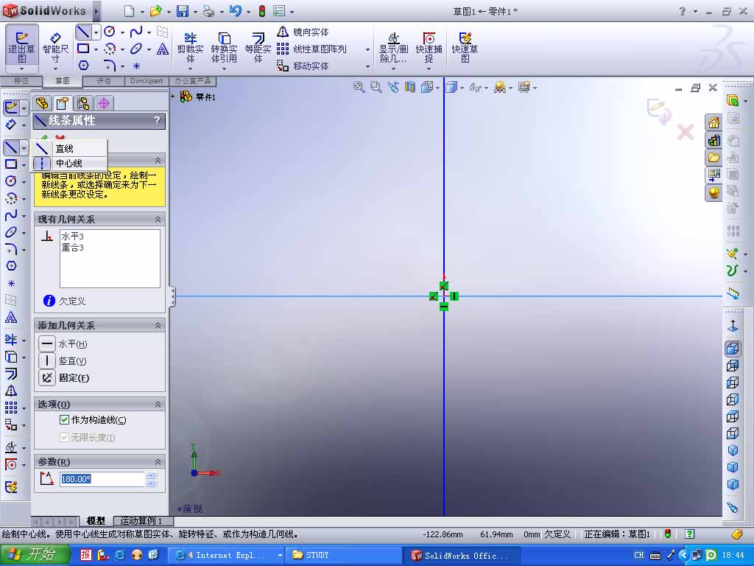Select the ribbon Spline tool
The image size is (754, 566).
click(x=136, y=32)
